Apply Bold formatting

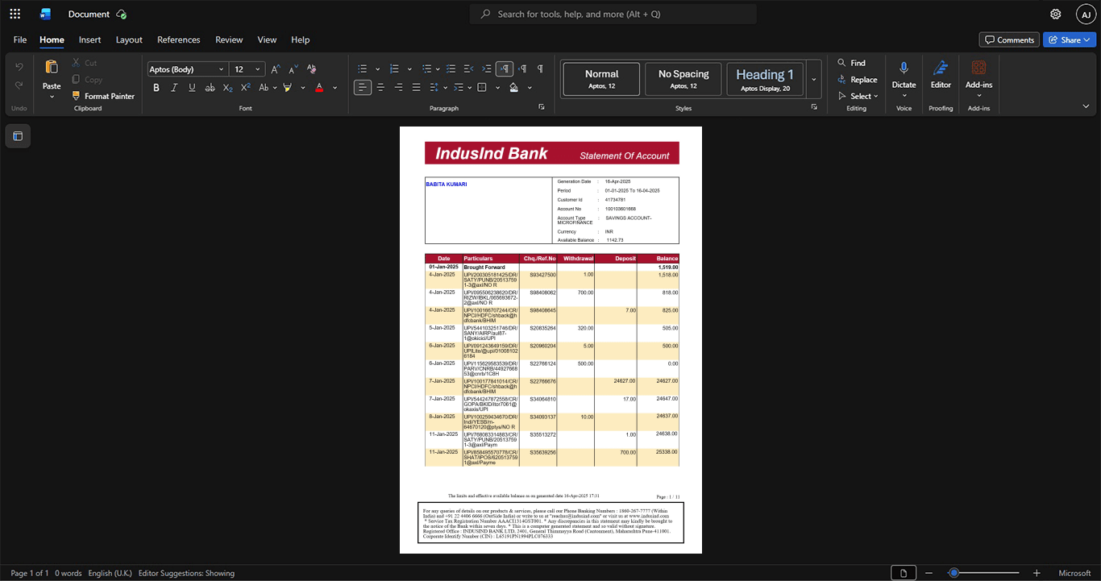click(156, 87)
